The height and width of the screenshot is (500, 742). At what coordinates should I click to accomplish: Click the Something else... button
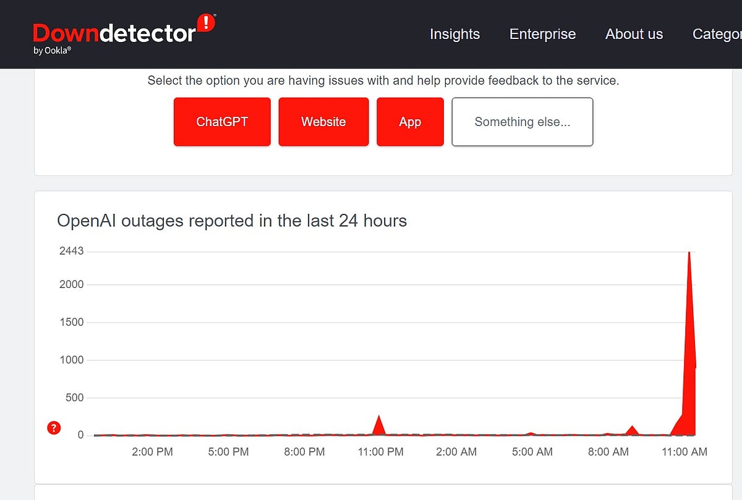click(x=522, y=122)
